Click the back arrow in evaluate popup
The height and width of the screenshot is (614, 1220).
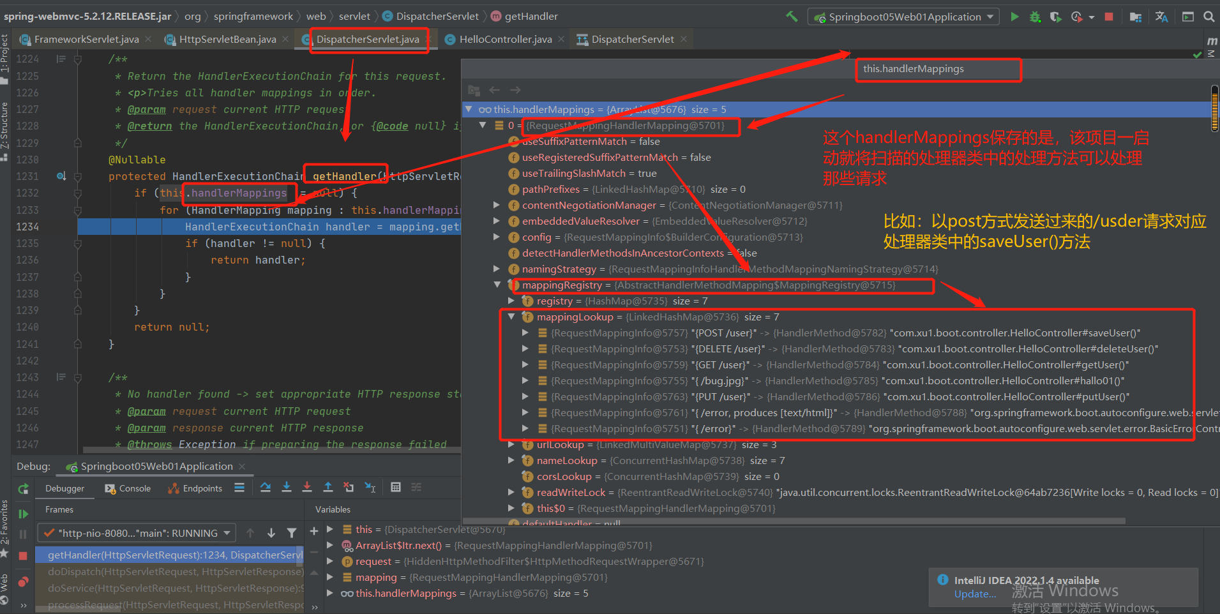tap(494, 90)
